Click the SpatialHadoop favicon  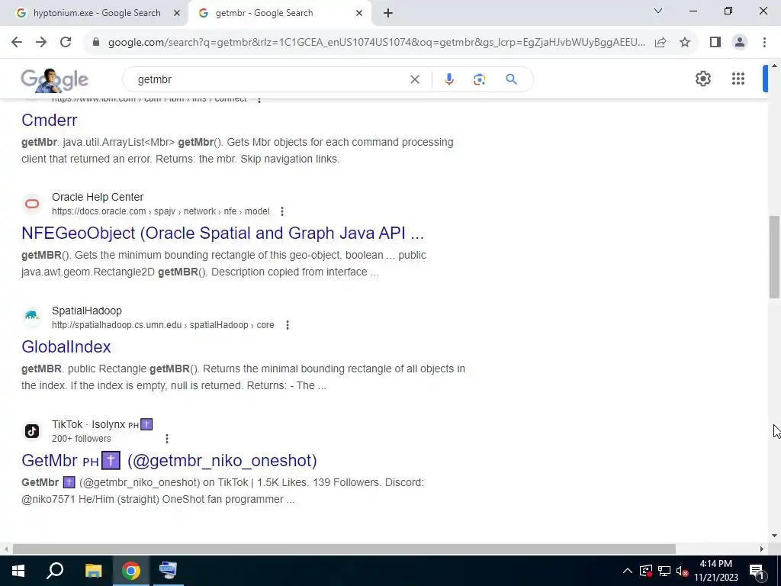pos(32,315)
